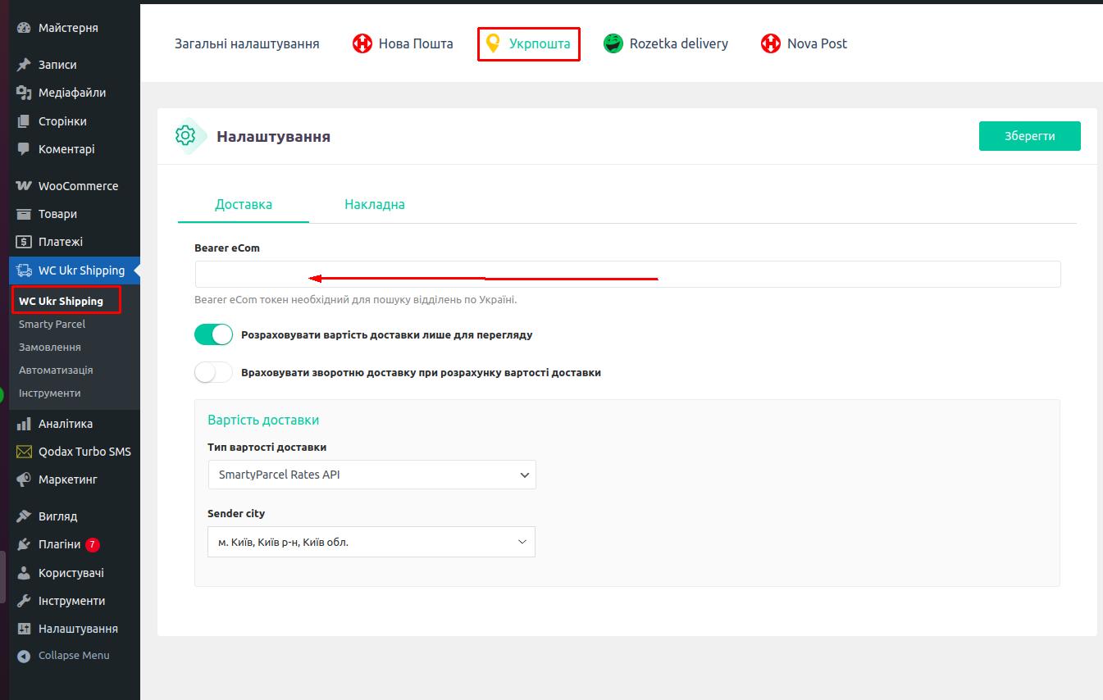This screenshot has width=1103, height=700.
Task: Click the Медіафайли media icon
Action: coord(24,93)
